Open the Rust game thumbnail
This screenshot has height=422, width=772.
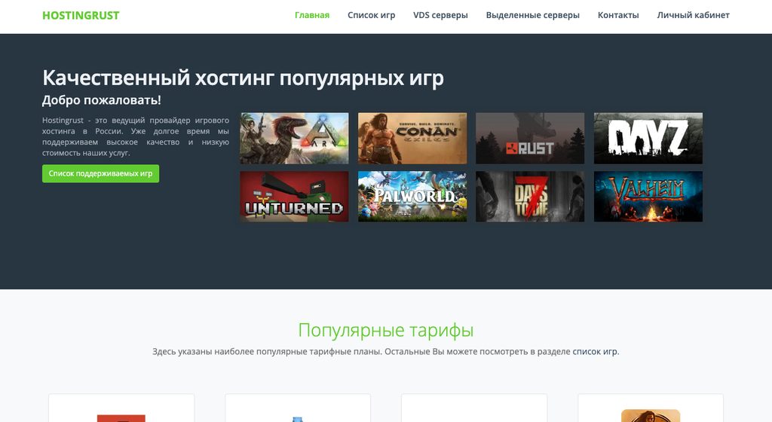click(x=530, y=138)
